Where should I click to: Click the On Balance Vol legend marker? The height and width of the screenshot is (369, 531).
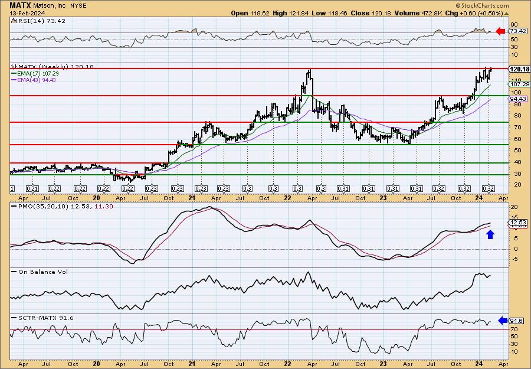click(x=14, y=272)
